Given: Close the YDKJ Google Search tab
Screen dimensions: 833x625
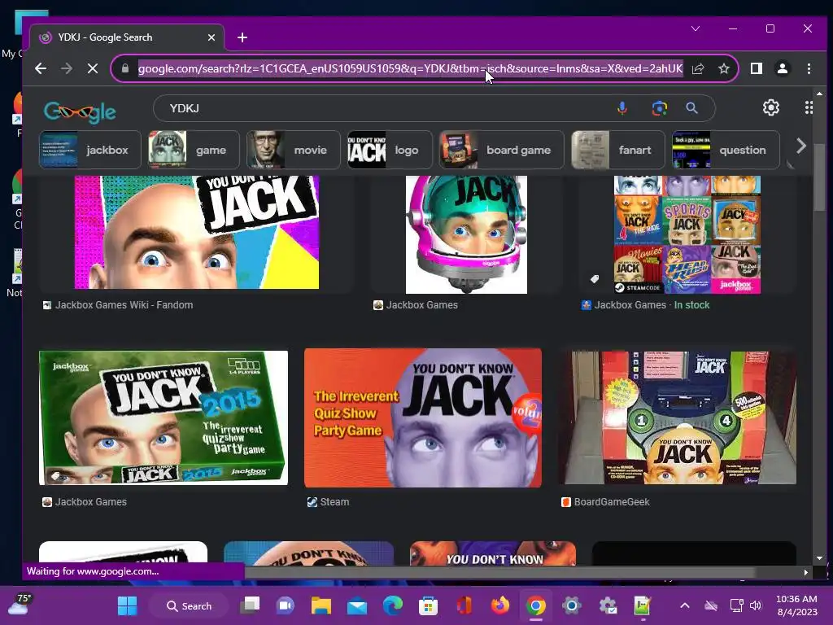Looking at the screenshot, I should point(212,37).
